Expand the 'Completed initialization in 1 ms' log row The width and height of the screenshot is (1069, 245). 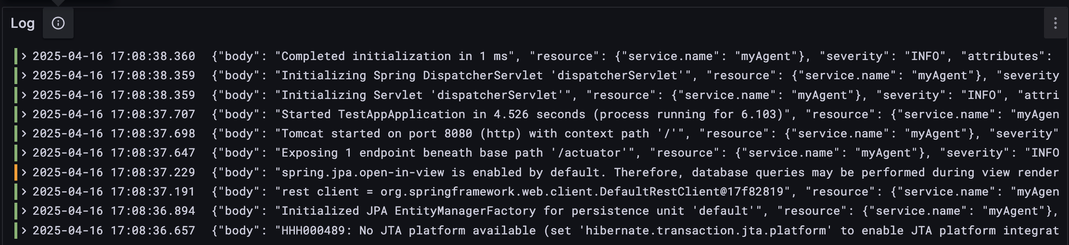click(x=24, y=56)
